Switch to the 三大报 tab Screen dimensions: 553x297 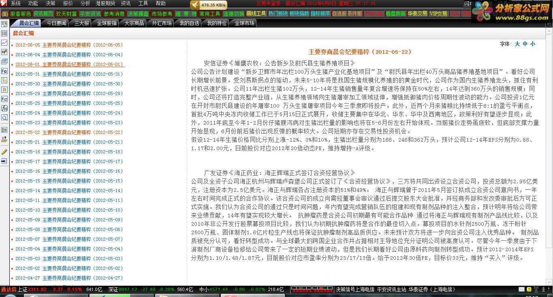81,23
